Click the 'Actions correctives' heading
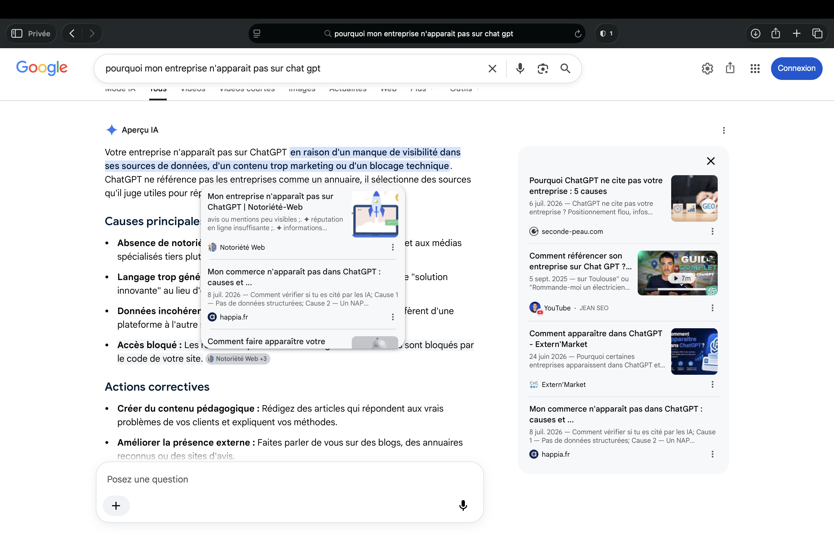 157,387
